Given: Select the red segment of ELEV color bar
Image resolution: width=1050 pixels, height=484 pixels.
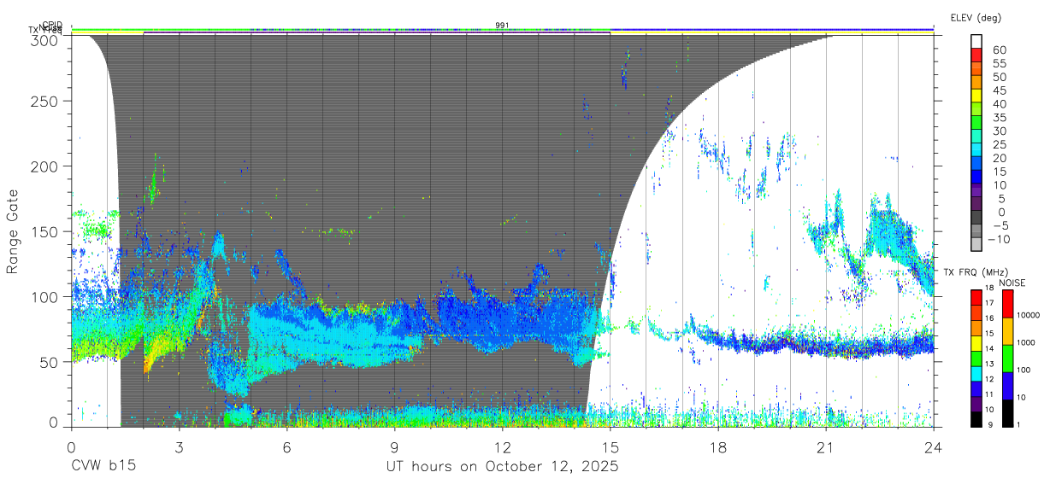Looking at the screenshot, I should [976, 55].
